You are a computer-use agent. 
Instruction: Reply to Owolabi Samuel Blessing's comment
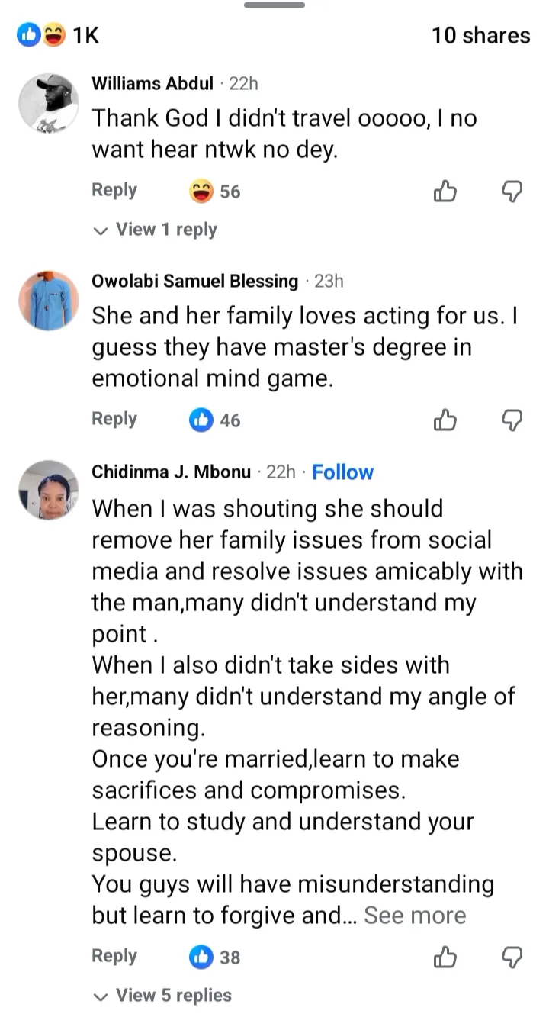114,418
